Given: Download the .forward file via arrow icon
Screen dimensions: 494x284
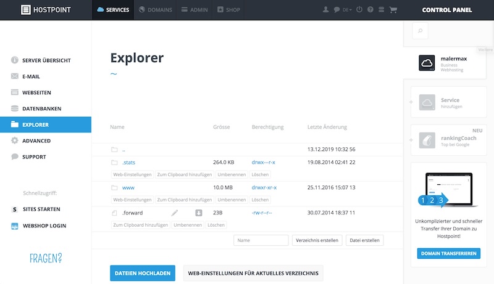Looking at the screenshot, I should coord(198,213).
